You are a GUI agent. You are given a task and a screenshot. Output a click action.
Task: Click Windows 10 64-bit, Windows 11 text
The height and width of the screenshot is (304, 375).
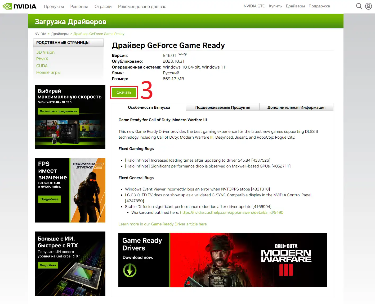click(x=194, y=67)
